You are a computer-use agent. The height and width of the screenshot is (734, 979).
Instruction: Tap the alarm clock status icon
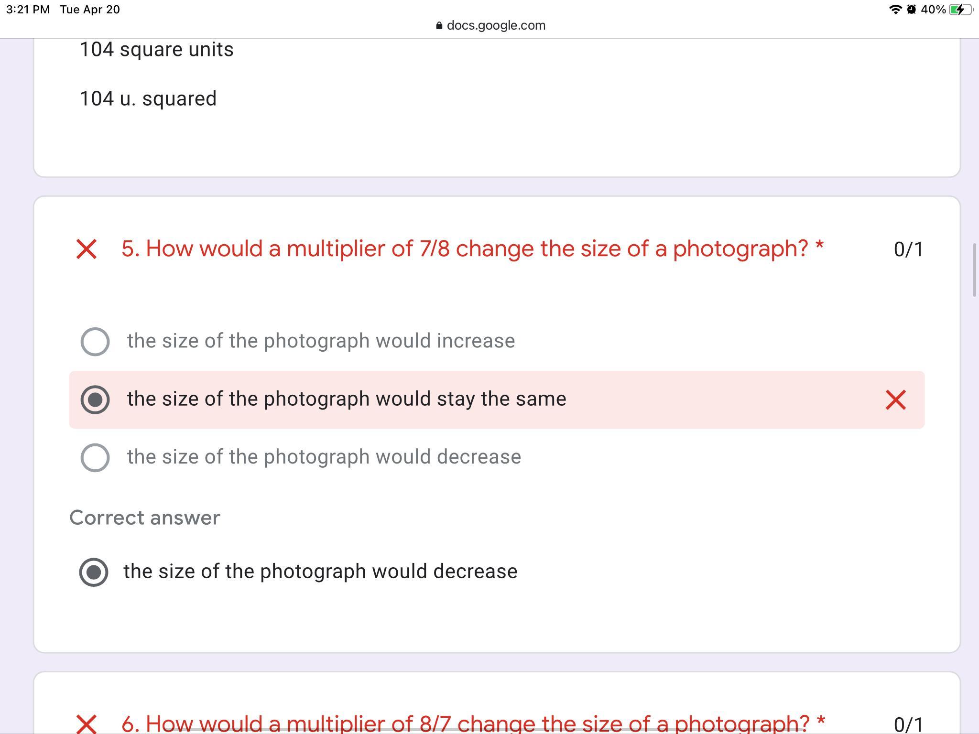911,10
